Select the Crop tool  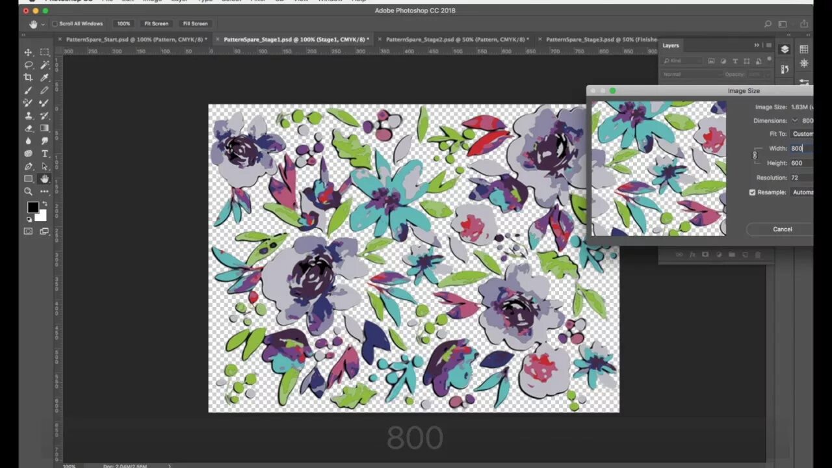(28, 77)
